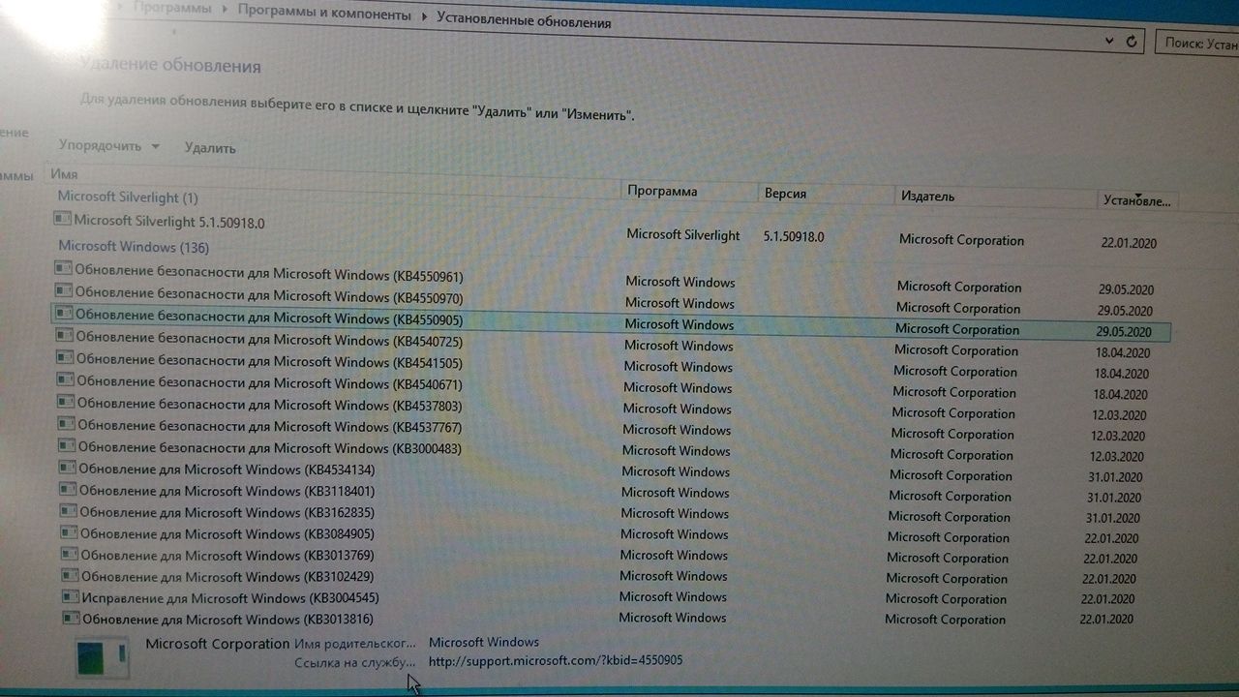Click the icon beside update KB3102429
Screen dimensions: 1239x697
[x=70, y=574]
